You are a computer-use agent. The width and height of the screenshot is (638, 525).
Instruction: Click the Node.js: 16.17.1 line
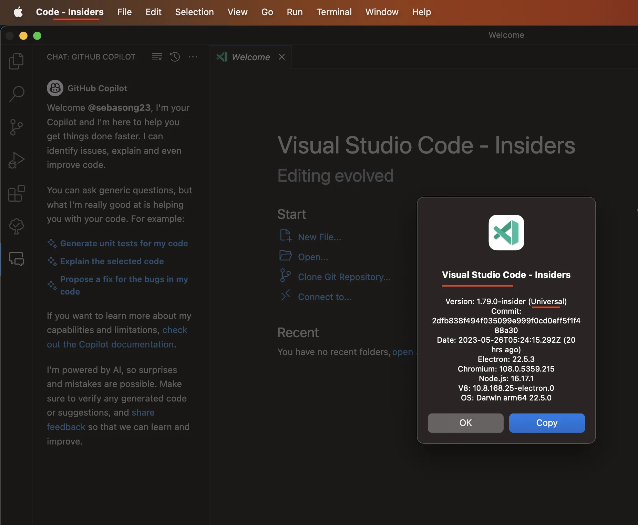pyautogui.click(x=506, y=378)
